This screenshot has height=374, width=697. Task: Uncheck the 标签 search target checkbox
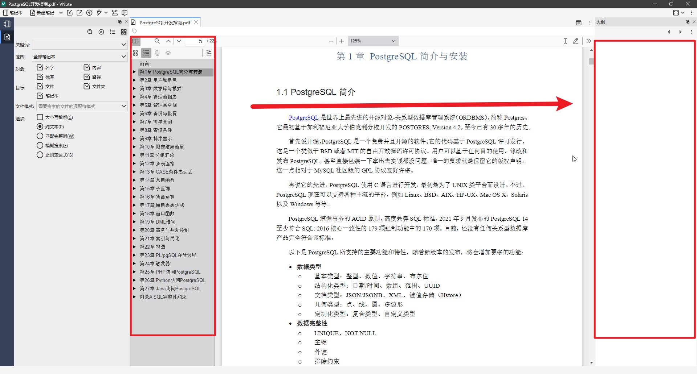40,76
